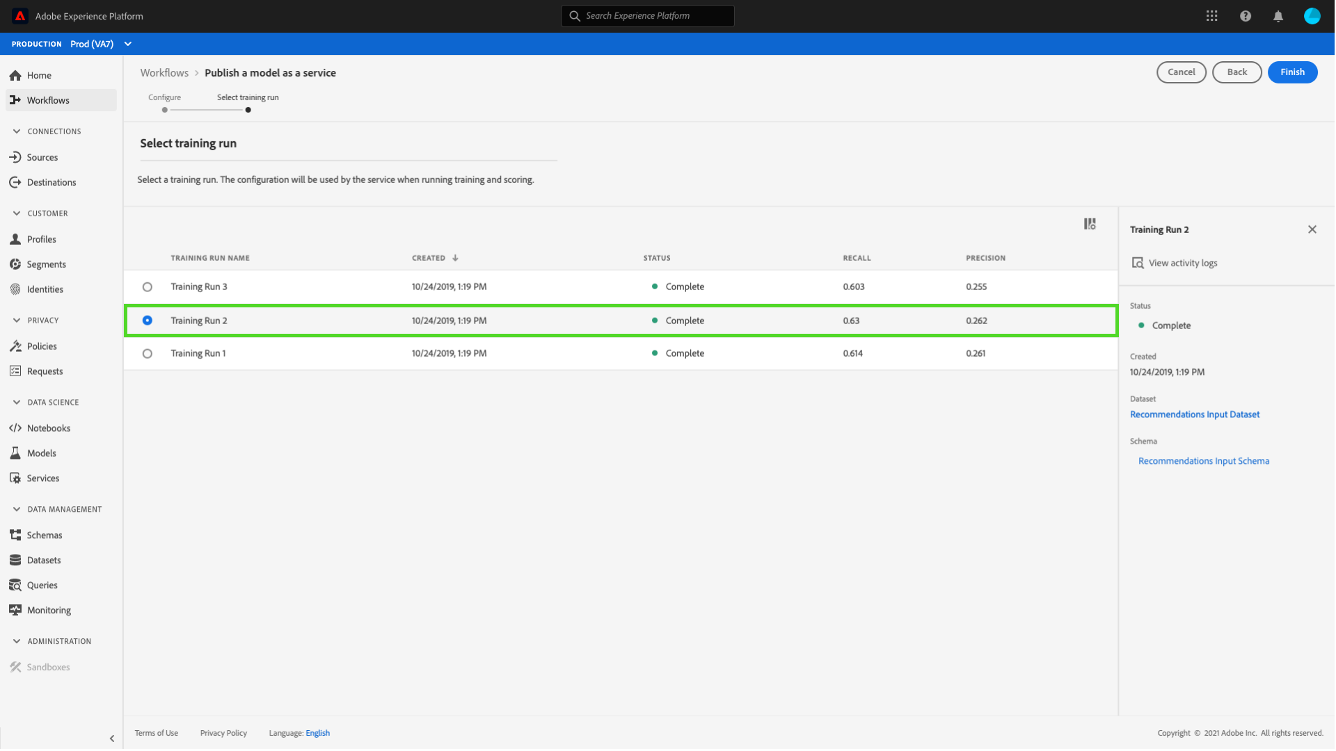
Task: Sort by the Created column header
Action: pos(429,258)
